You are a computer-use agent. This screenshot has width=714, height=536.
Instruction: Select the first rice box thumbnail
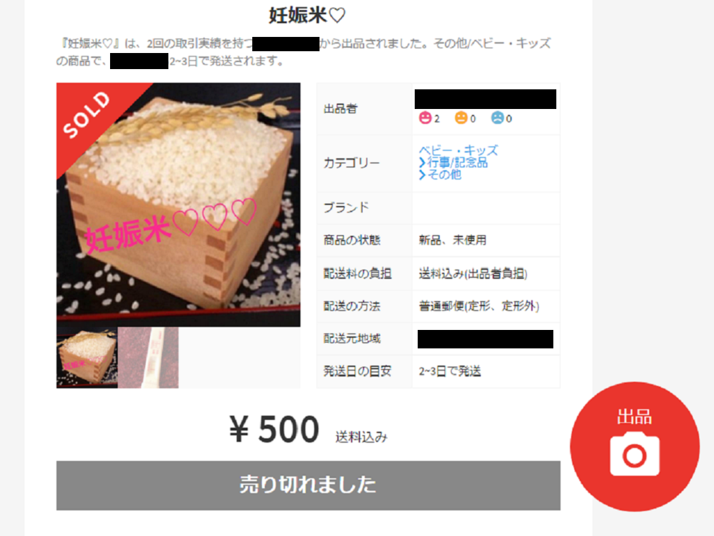87,357
